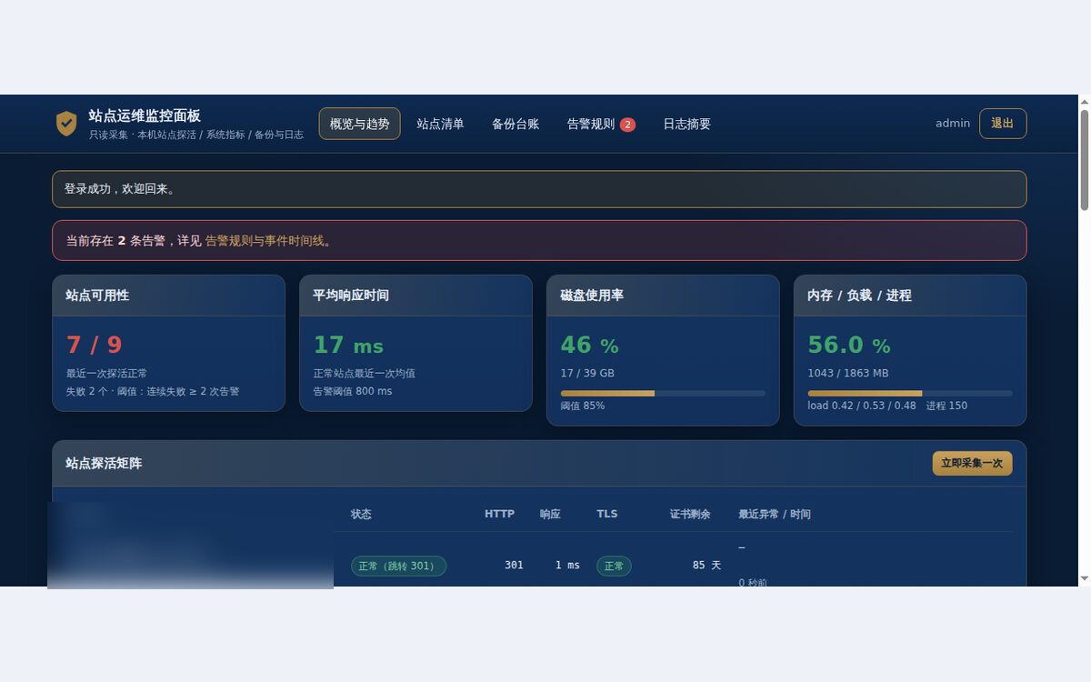Click the 告警阈值 800 ms text
1091x682 pixels.
353,391
